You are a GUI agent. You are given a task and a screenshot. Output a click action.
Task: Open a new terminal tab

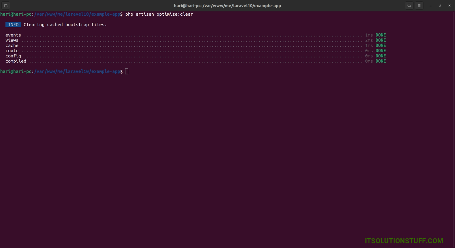pos(6,6)
